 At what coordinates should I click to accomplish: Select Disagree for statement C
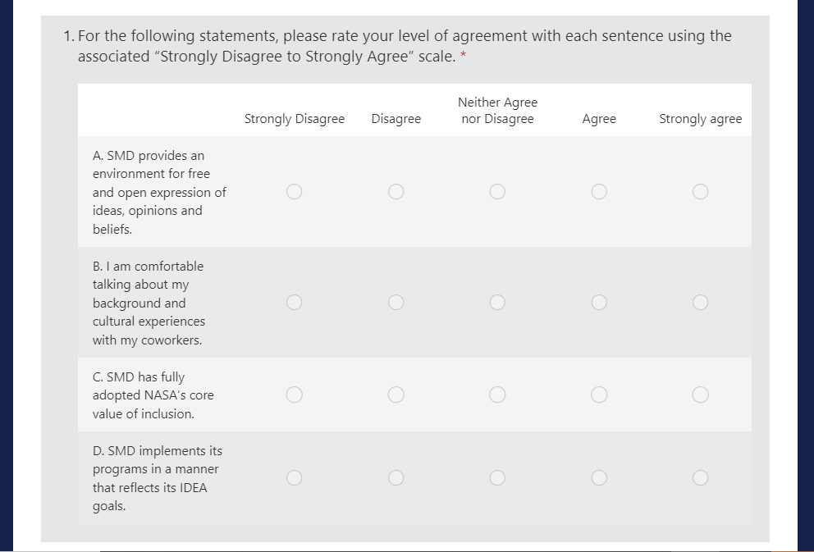point(396,395)
